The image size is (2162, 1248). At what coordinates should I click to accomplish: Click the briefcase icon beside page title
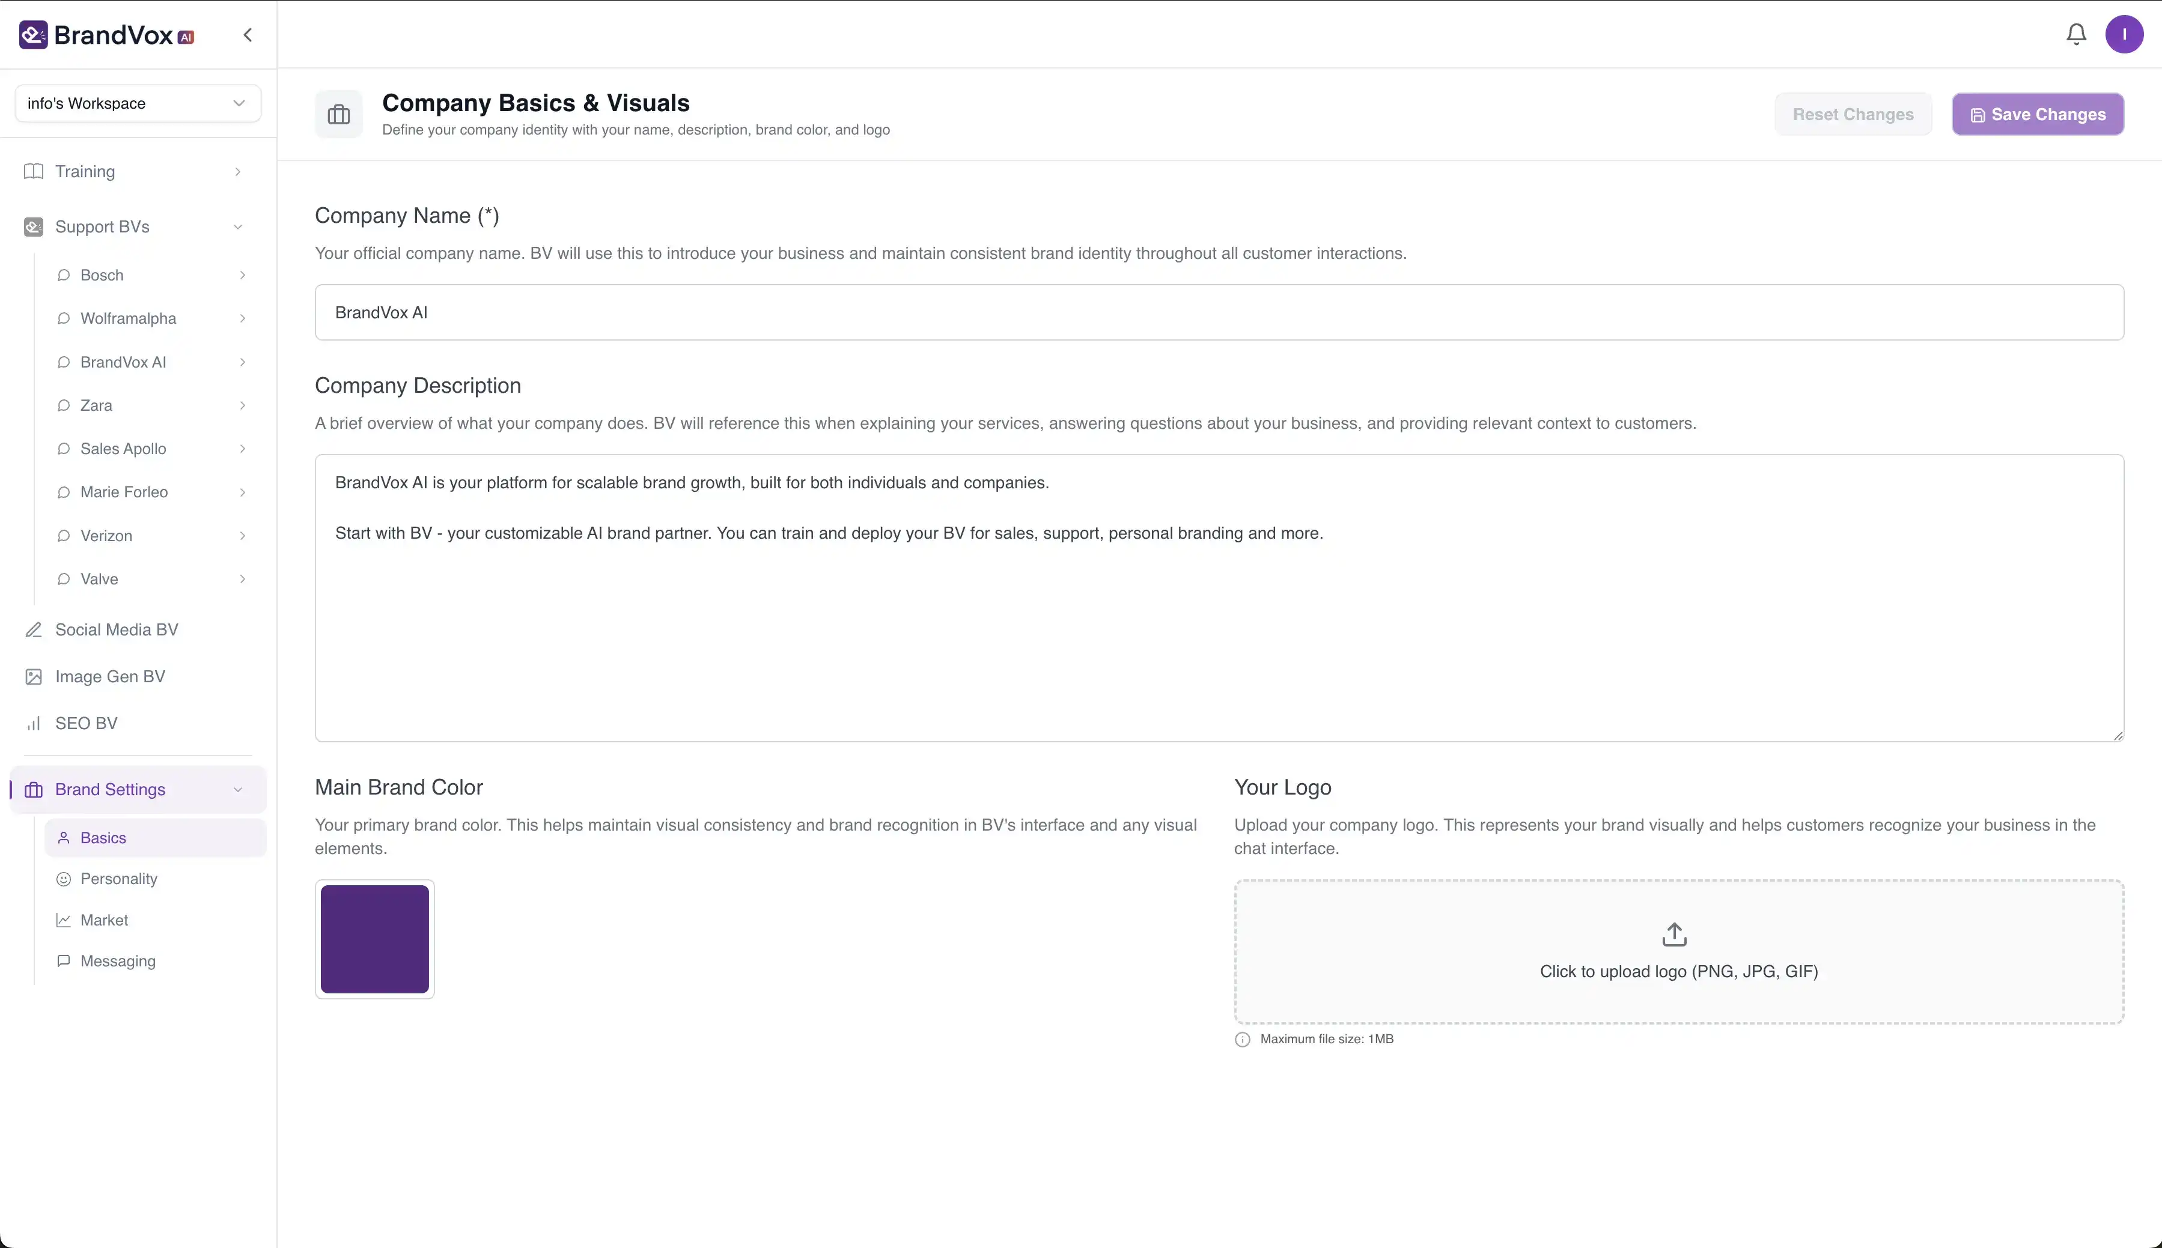pos(339,114)
